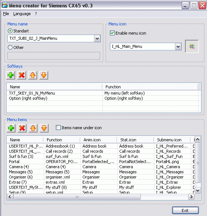
Task: Click the Stat.icon column header
Action: tap(135, 140)
